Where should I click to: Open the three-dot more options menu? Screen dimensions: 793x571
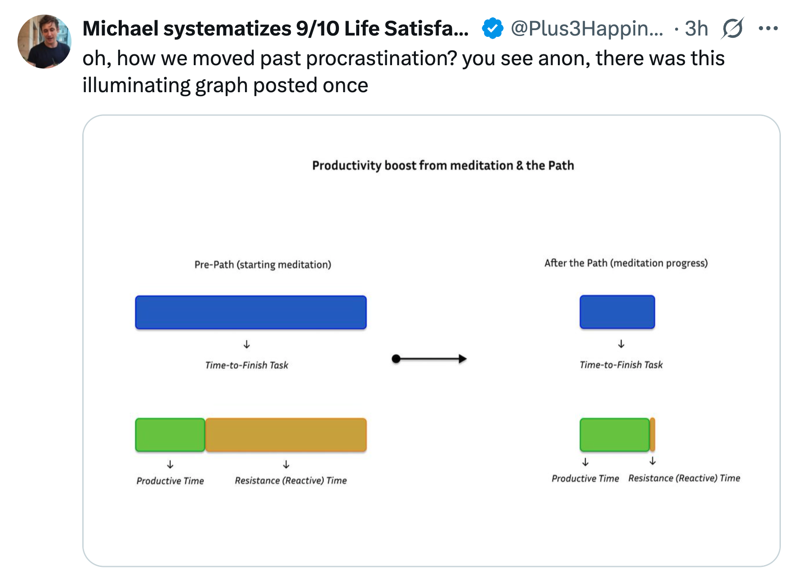pos(768,29)
